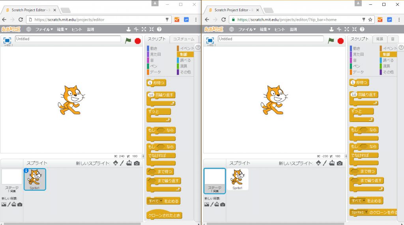Upload backdrop from file in right window
The width and height of the screenshot is (404, 225).
click(x=217, y=204)
